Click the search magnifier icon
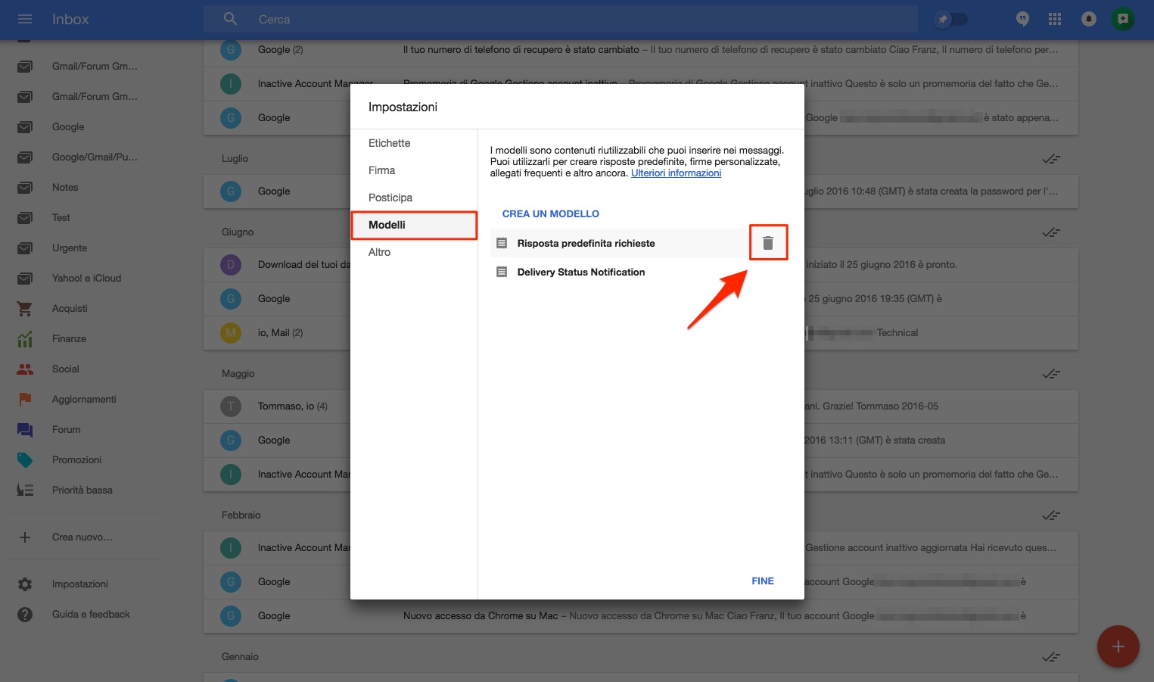Viewport: 1154px width, 682px height. pos(231,19)
